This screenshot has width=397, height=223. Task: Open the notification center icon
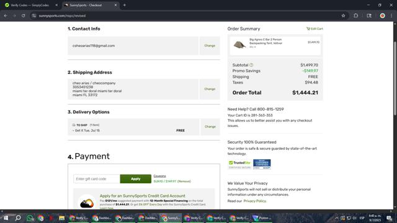coord(390,218)
